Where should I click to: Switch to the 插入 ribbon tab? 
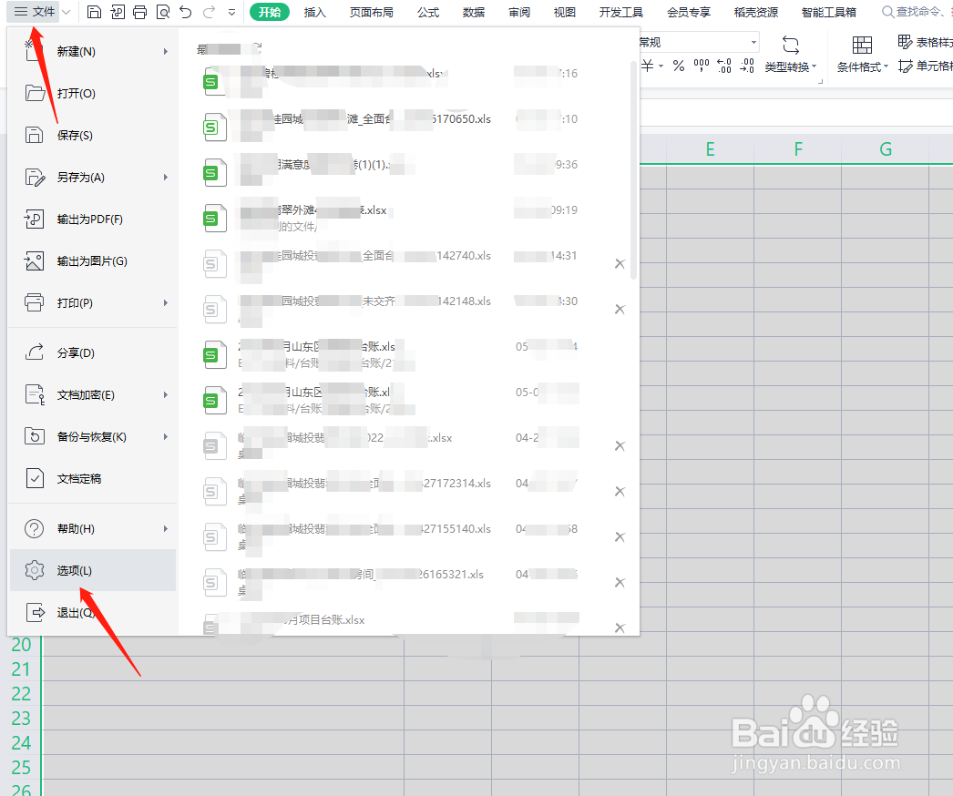315,12
